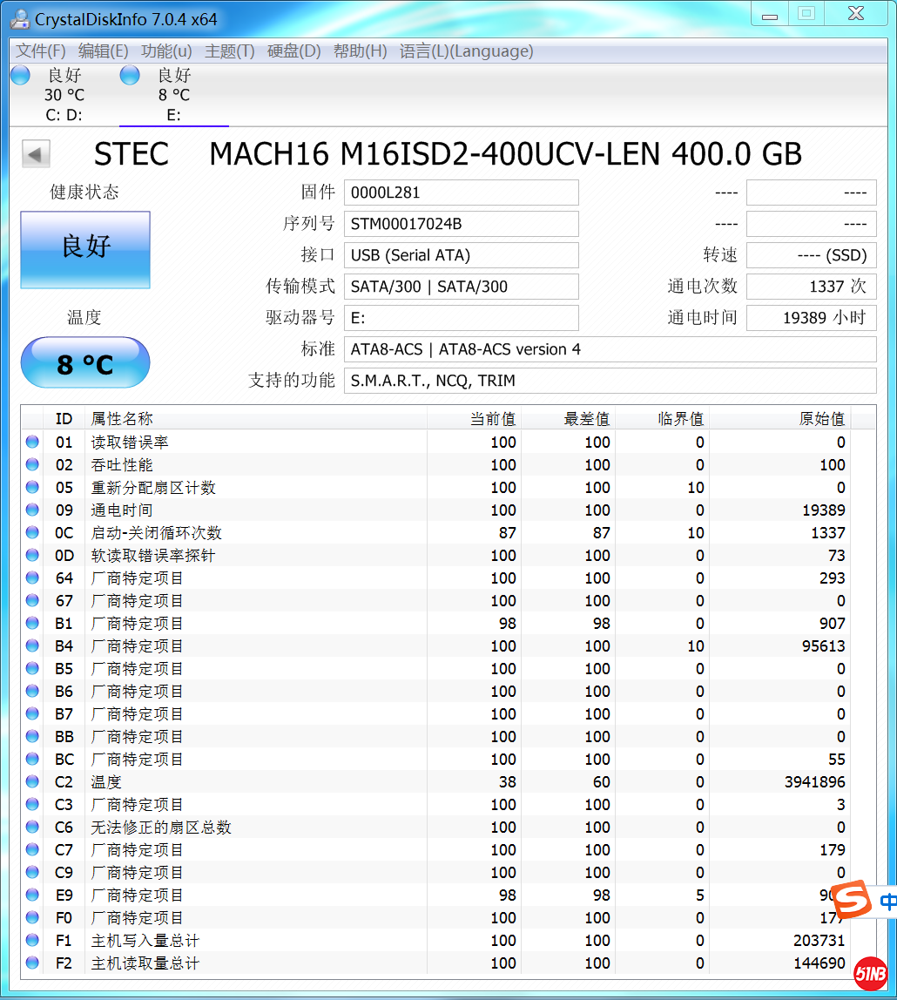897x1000 pixels.
Task: Click the 属性名称 column header
Action: coord(122,419)
